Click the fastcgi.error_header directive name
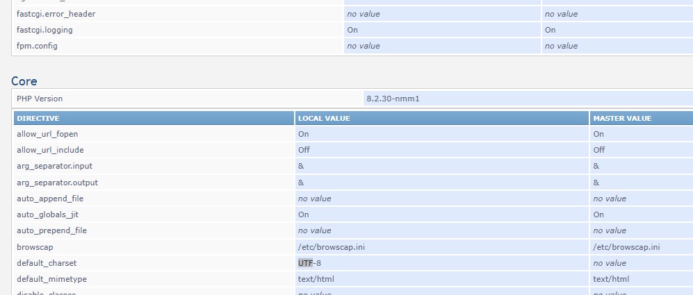The image size is (693, 295). tap(56, 14)
